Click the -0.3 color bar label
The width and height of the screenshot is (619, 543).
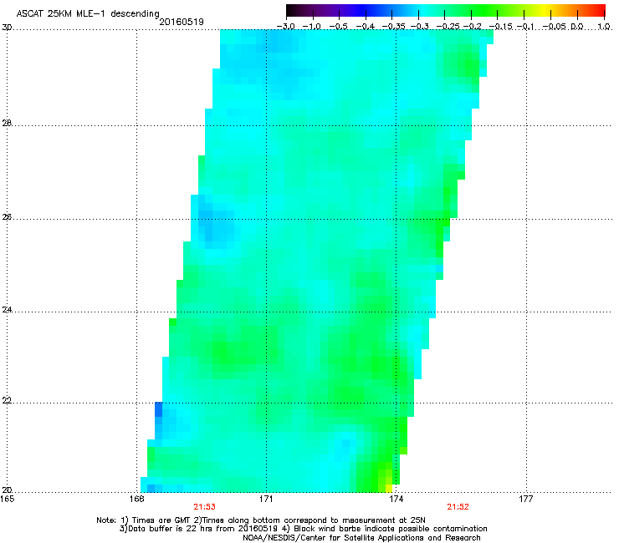click(419, 27)
